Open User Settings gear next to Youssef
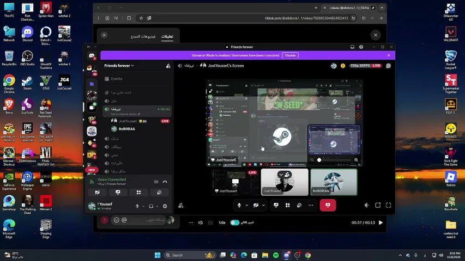 [x=165, y=206]
